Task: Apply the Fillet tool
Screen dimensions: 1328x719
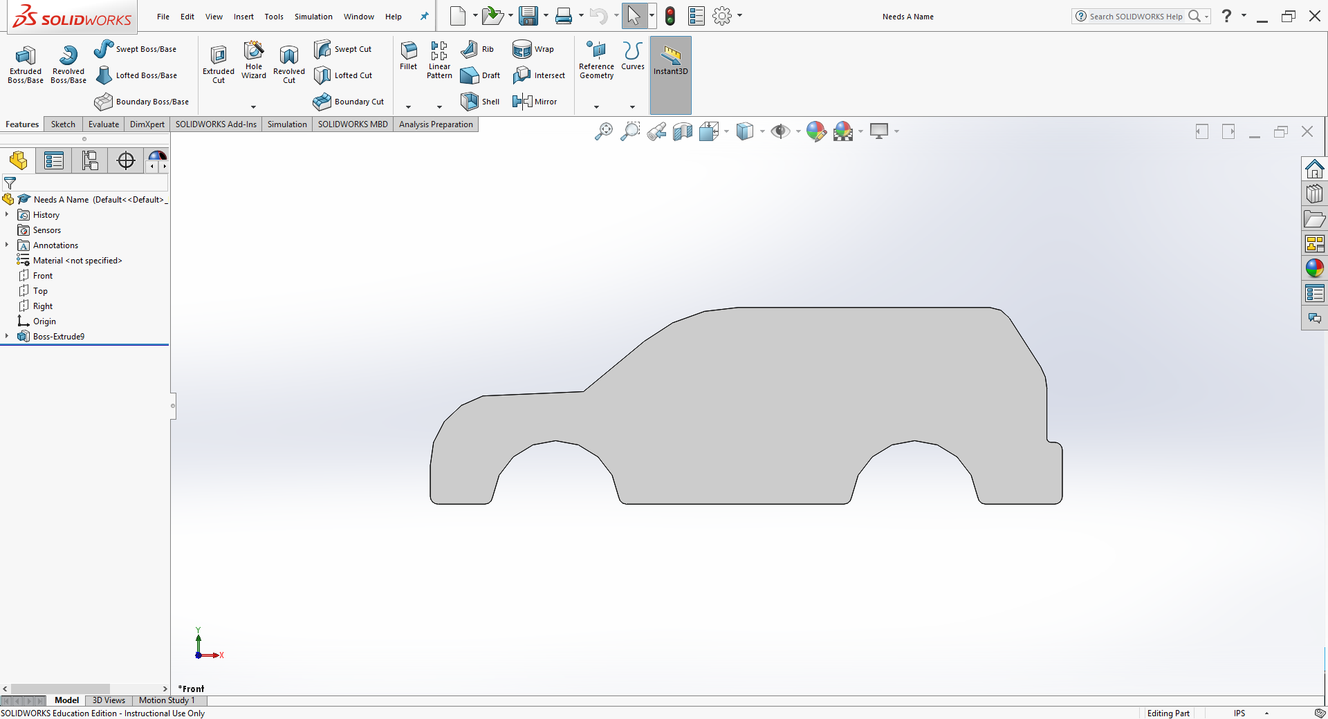Action: click(409, 56)
